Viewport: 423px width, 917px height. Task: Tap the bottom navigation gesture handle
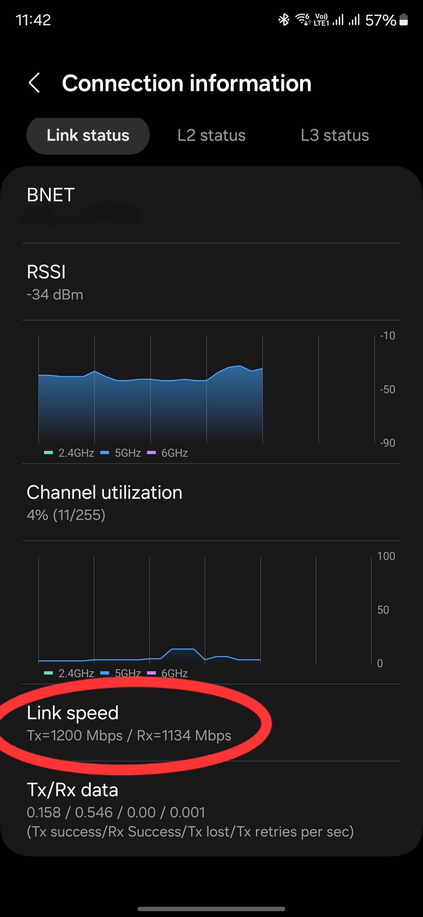[x=211, y=909]
